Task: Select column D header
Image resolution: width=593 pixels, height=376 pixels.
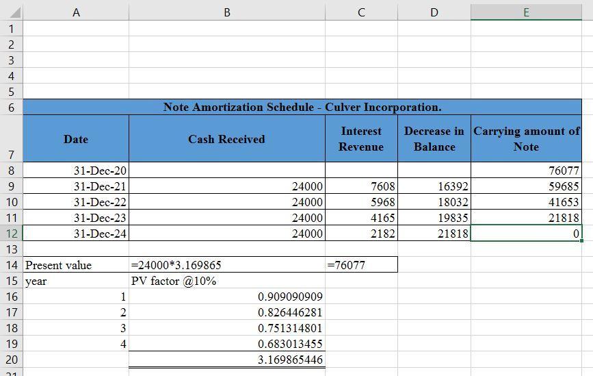Action: [434, 12]
